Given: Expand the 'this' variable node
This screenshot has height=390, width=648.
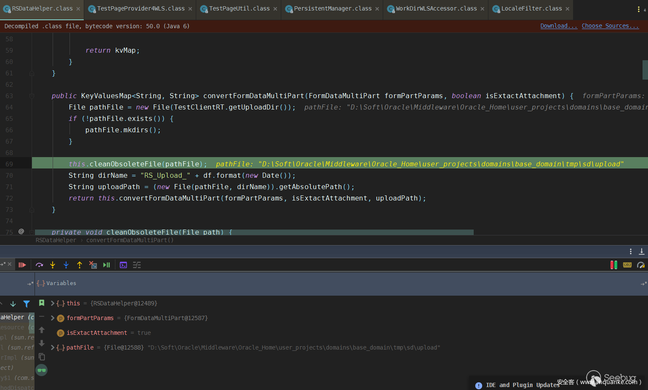Looking at the screenshot, I should 53,303.
